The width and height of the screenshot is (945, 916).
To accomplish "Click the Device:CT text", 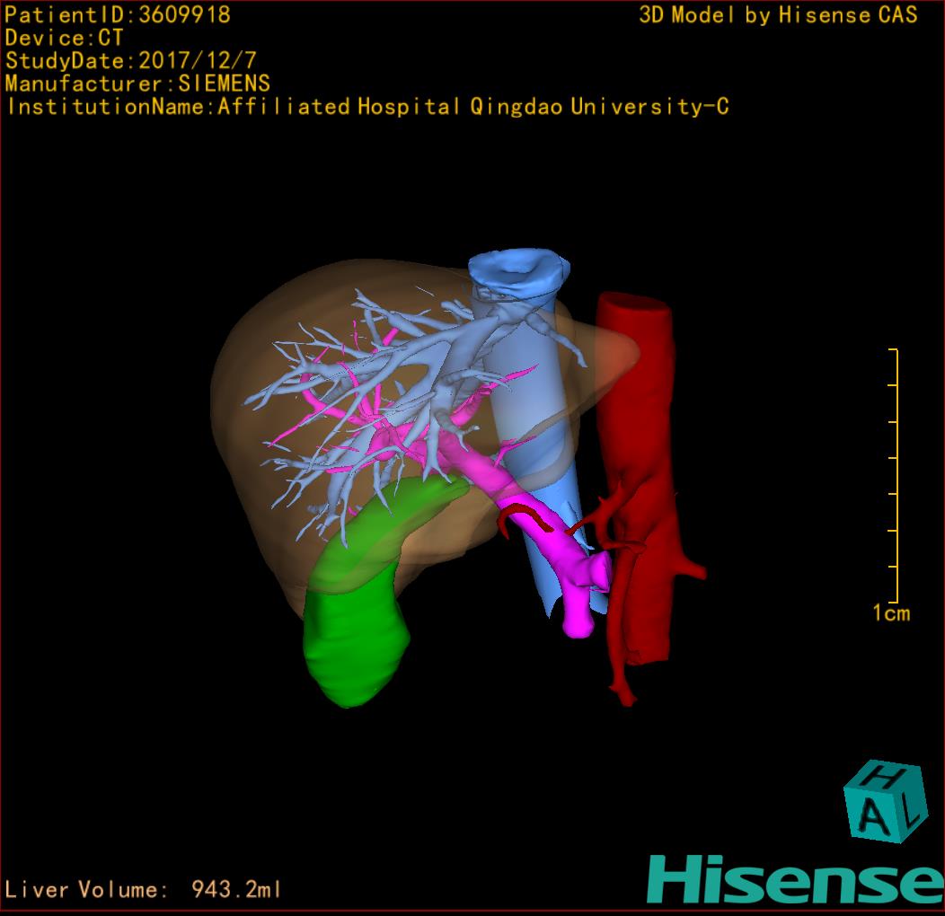I will [x=64, y=38].
